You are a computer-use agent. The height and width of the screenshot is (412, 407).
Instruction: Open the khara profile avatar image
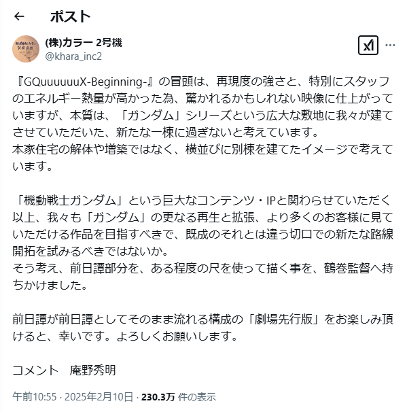[x=26, y=49]
